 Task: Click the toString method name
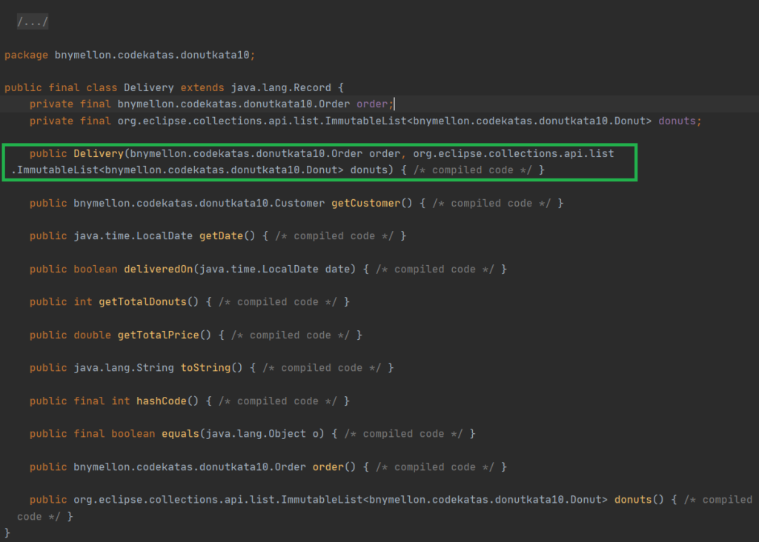click(x=206, y=368)
